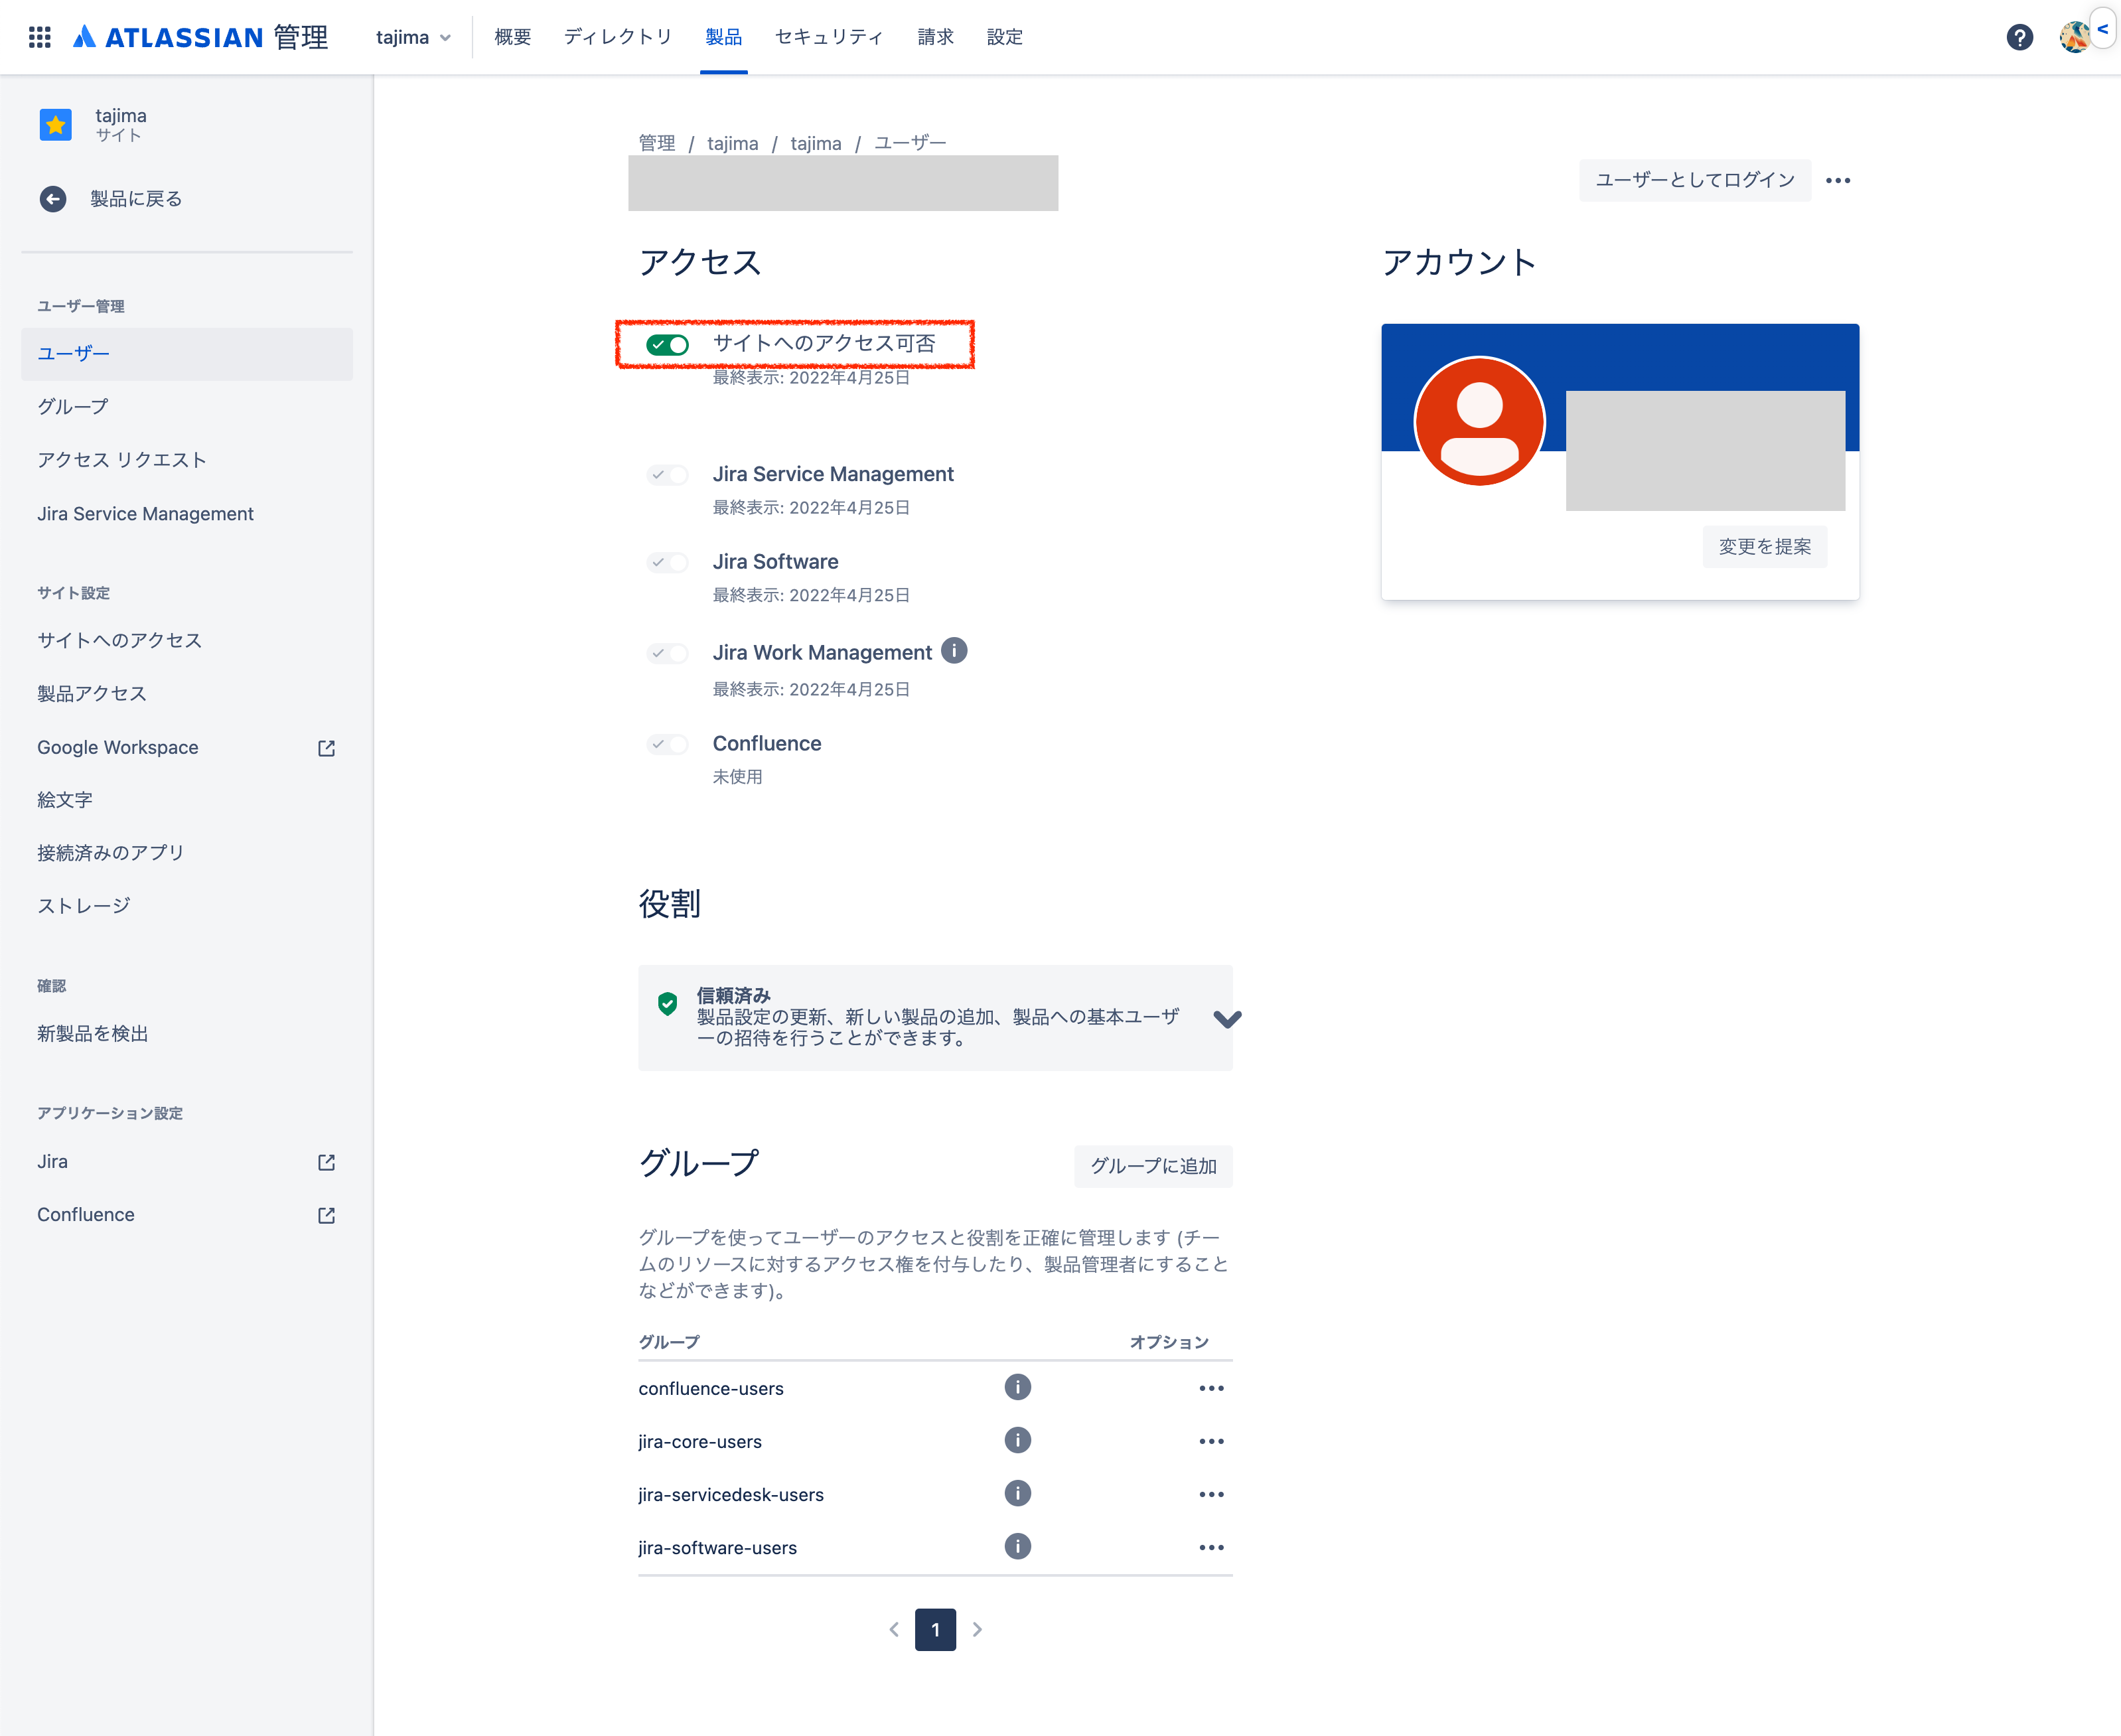Click グループに追加 button

coord(1153,1166)
